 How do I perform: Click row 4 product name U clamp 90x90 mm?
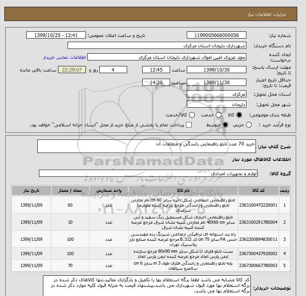[x=183, y=253]
